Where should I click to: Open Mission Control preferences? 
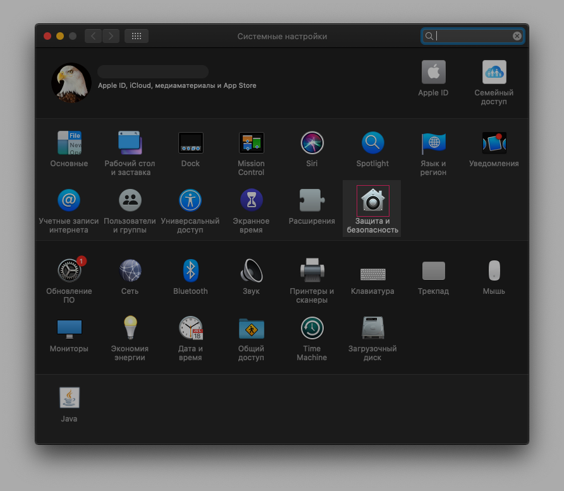251,143
